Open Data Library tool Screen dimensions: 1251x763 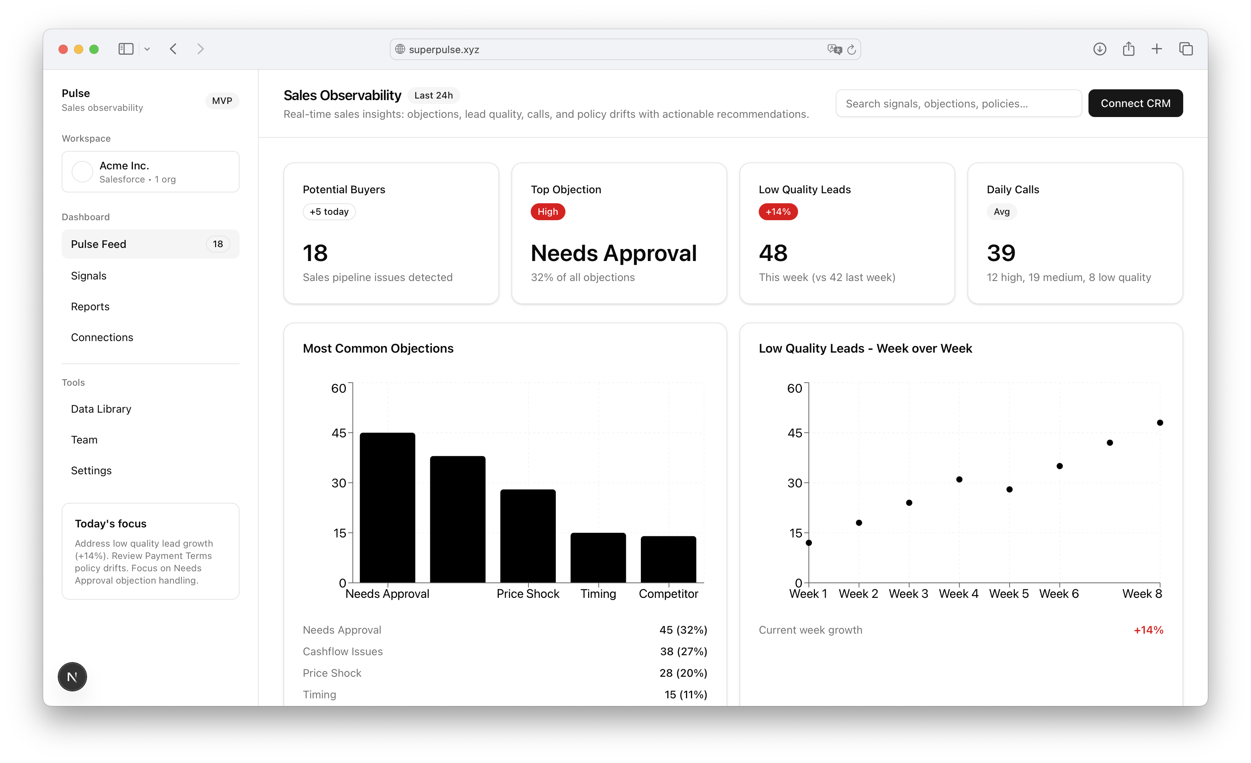[101, 409]
